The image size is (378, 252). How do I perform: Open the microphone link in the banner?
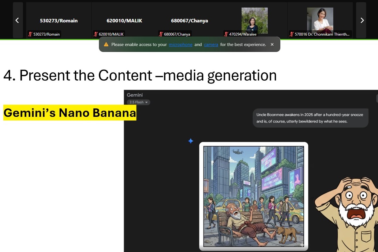180,45
